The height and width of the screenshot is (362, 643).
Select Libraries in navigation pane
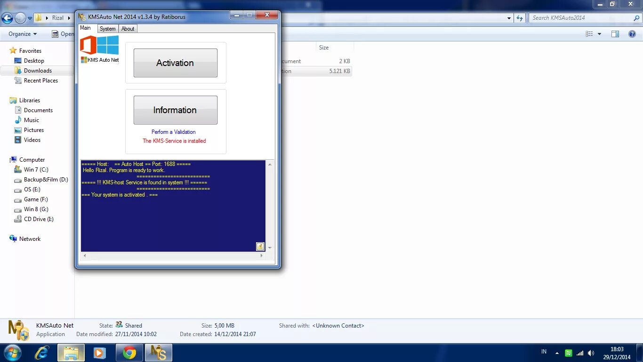click(30, 100)
